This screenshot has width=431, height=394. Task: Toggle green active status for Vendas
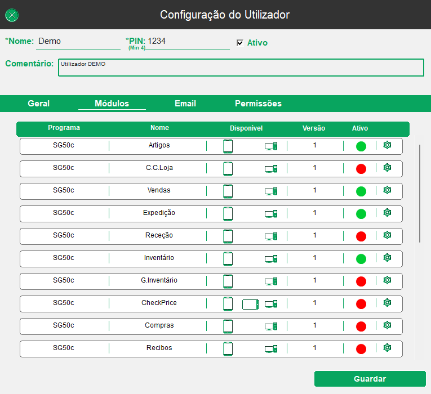pos(361,191)
